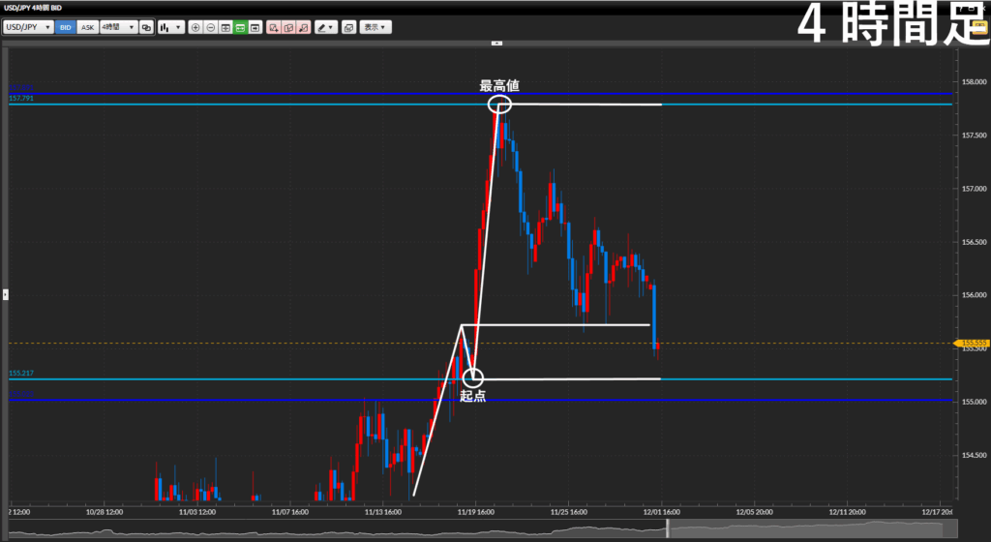This screenshot has height=542, width=991.
Task: Open the 表示 display menu
Action: [375, 27]
